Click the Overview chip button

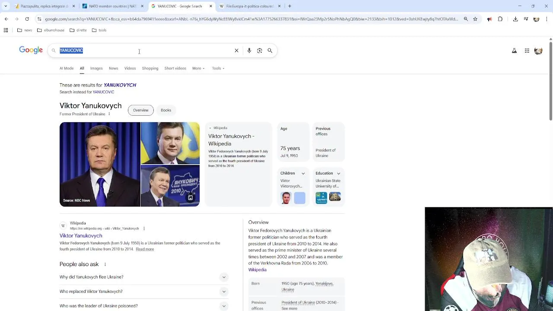click(141, 110)
